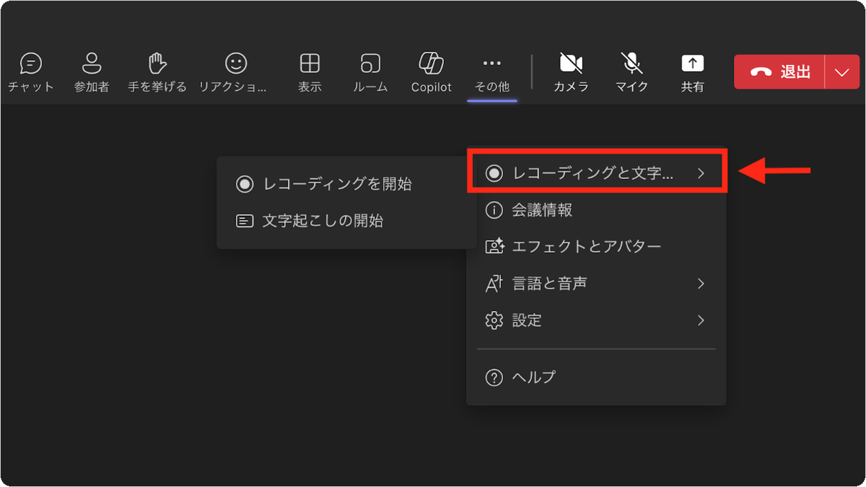866x487 pixels.
Task: Click the avatar effects icon beside エフェクトとアバター
Action: pos(495,246)
